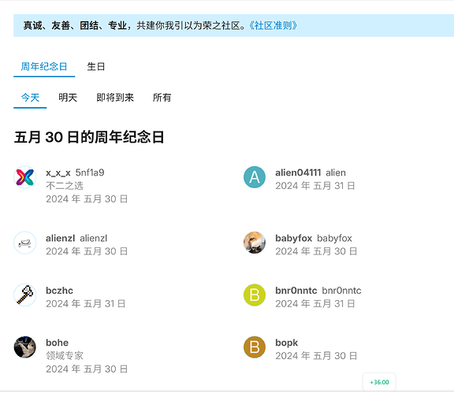Viewport: 454px width, 393px height.
Task: Select the 所有 filter tab
Action: [x=162, y=98]
